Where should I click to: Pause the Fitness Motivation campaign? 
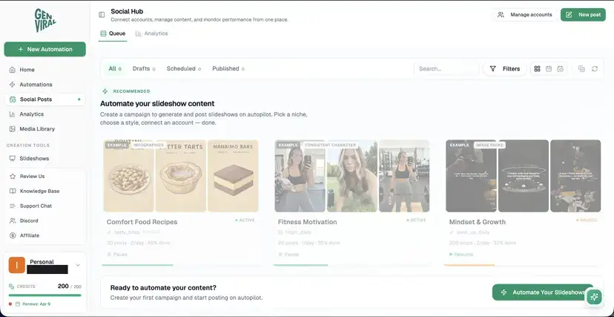tap(288, 255)
